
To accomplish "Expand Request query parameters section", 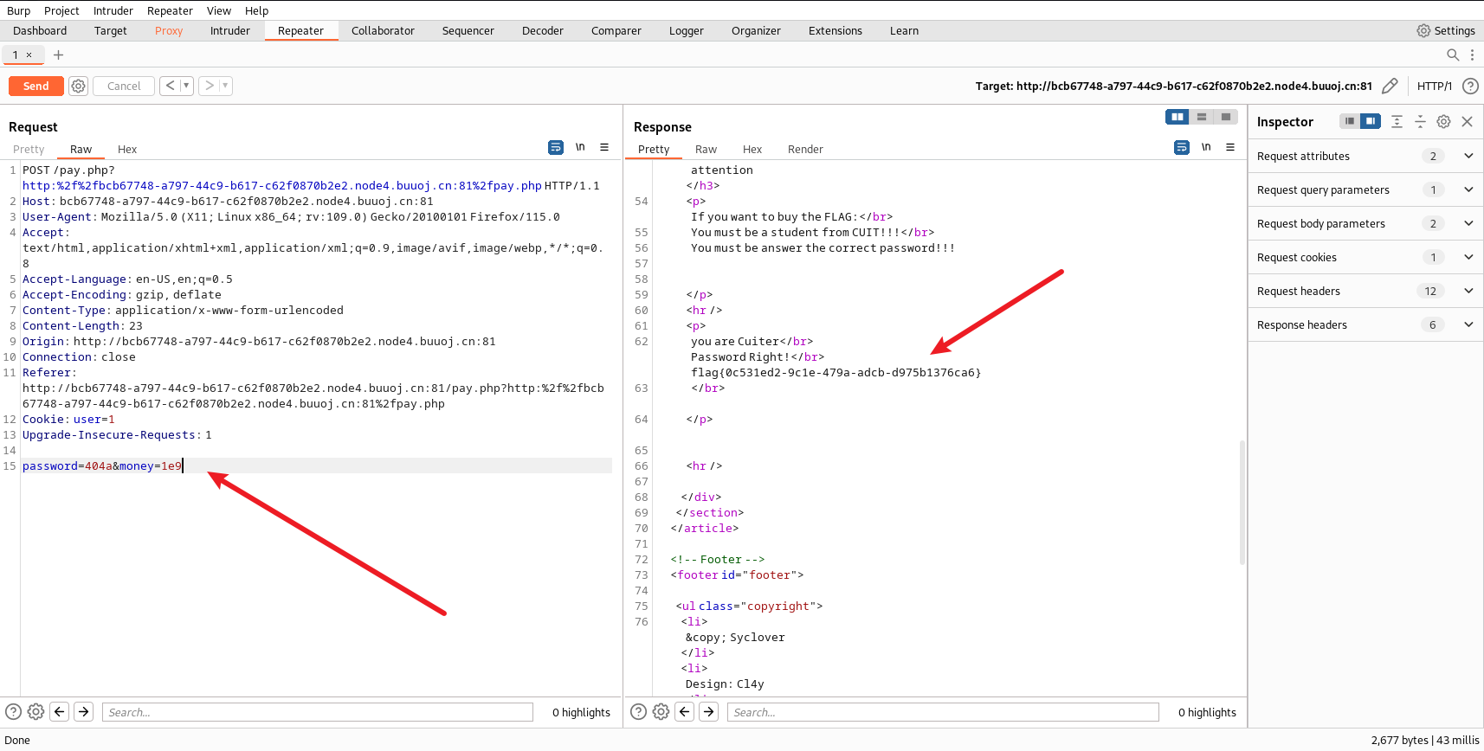I will 1365,189.
